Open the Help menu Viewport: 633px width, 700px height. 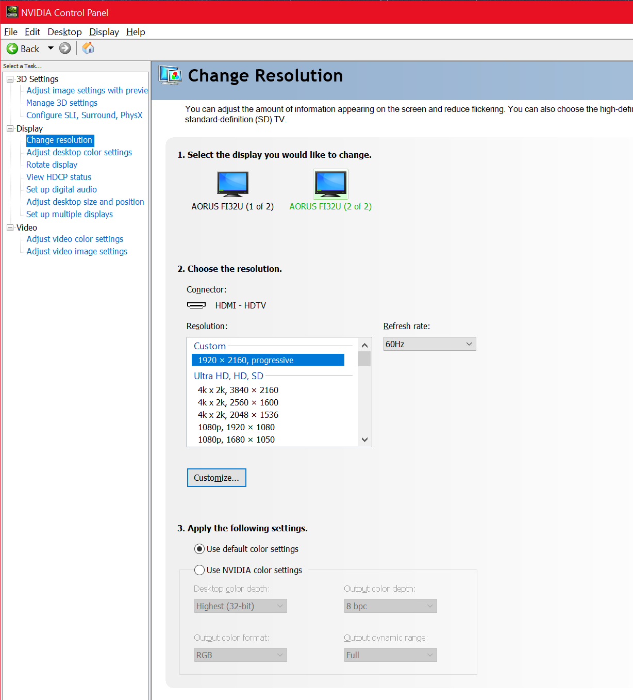[x=136, y=32]
